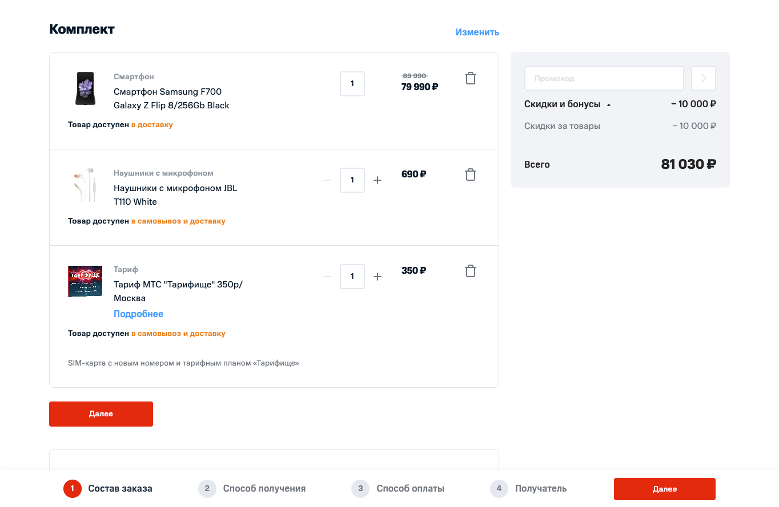
Task: Click the Промокод input field
Action: coord(604,79)
